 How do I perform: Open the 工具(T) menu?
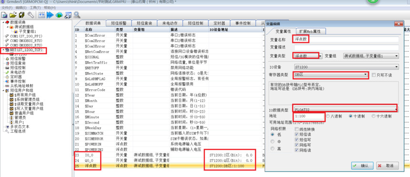coord(35,8)
